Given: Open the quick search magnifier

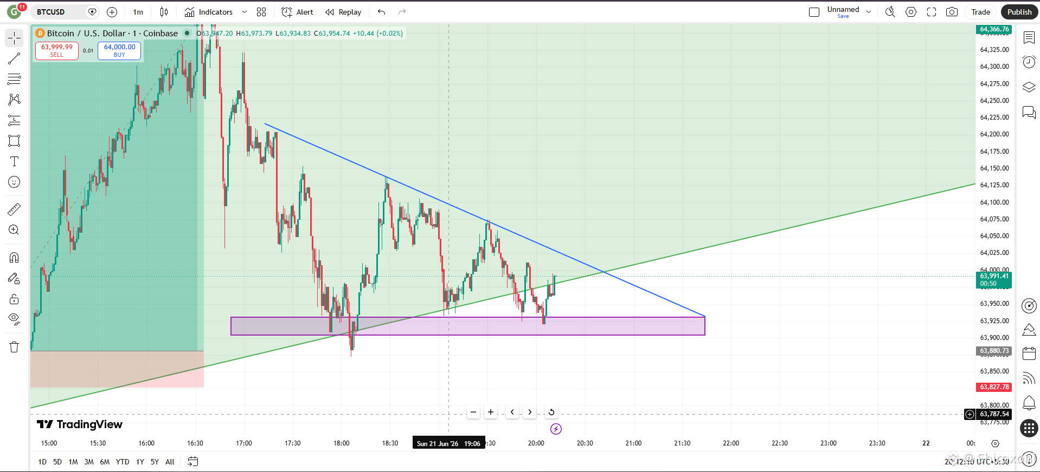Looking at the screenshot, I should 890,12.
